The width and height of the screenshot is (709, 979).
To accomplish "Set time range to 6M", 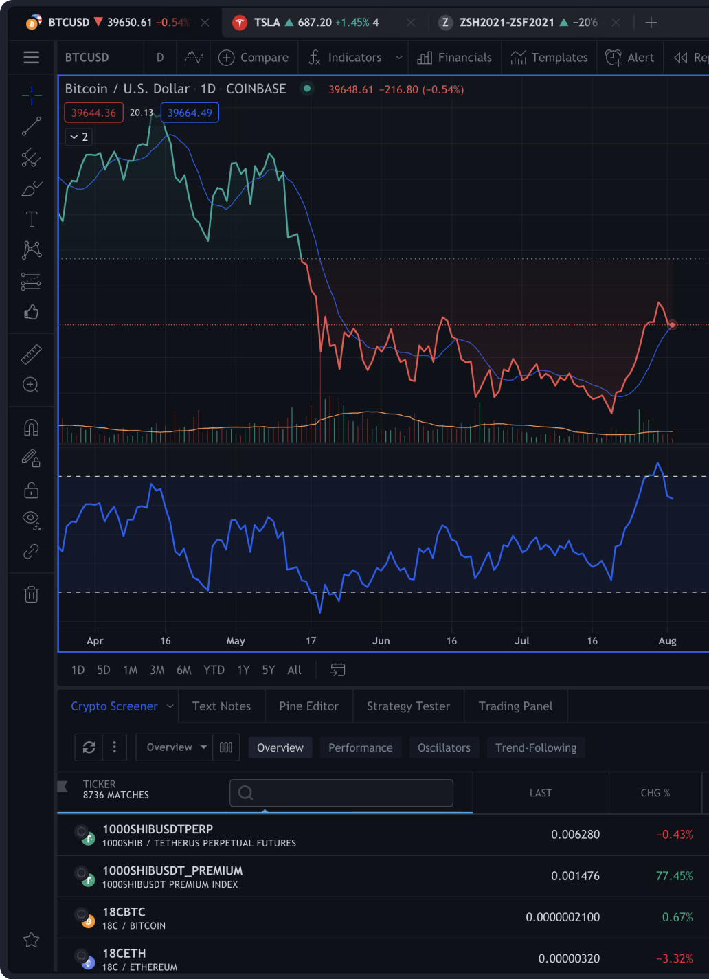I will [x=184, y=670].
